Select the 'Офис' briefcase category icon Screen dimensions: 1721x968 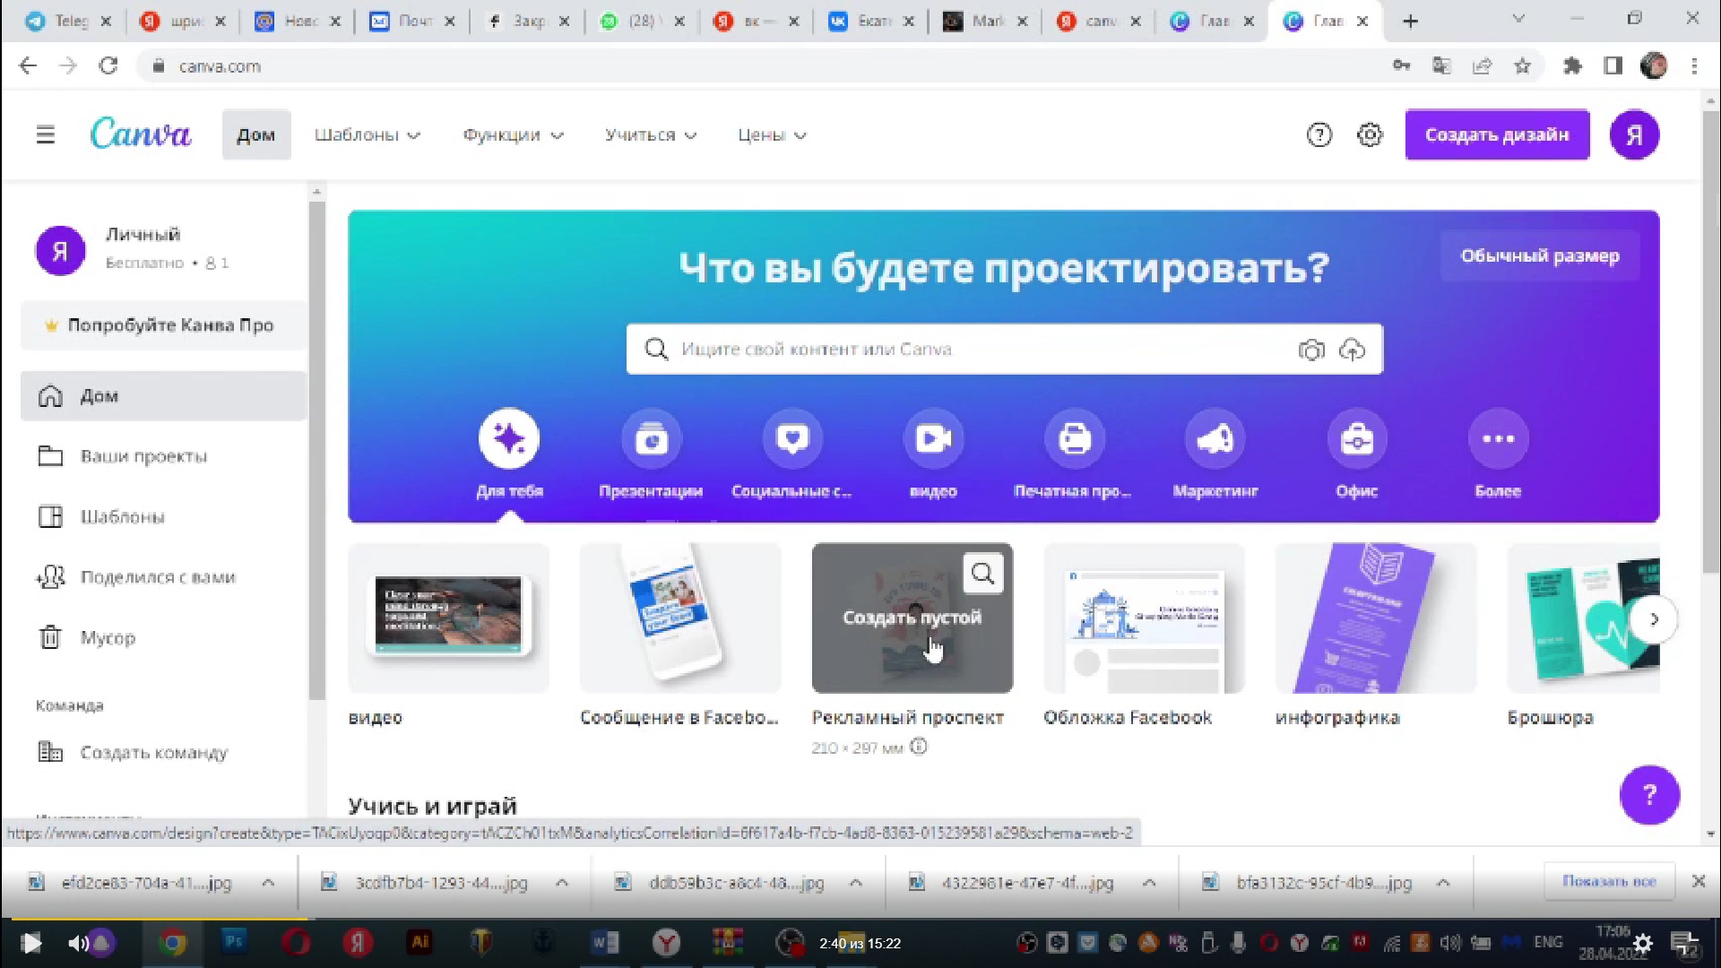click(x=1357, y=439)
